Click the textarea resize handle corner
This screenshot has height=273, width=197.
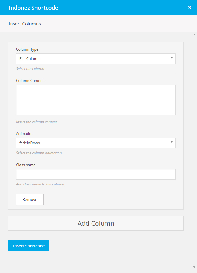point(174,113)
